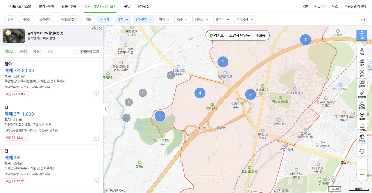Screen dimensions: 372x193
Task: Open the 3억~9억 price filter dropdown
Action: coord(143,19)
